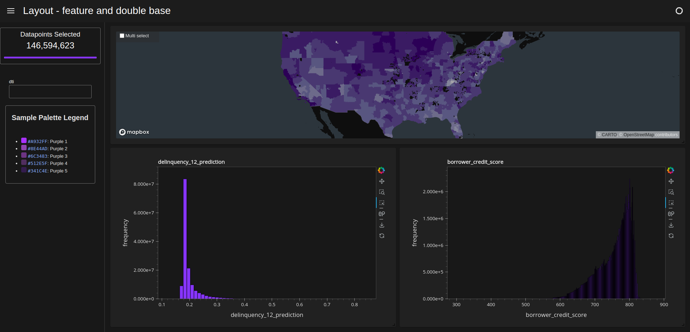Image resolution: width=690 pixels, height=332 pixels.
Task: Click the #A932FF hex code text
Action: point(37,142)
